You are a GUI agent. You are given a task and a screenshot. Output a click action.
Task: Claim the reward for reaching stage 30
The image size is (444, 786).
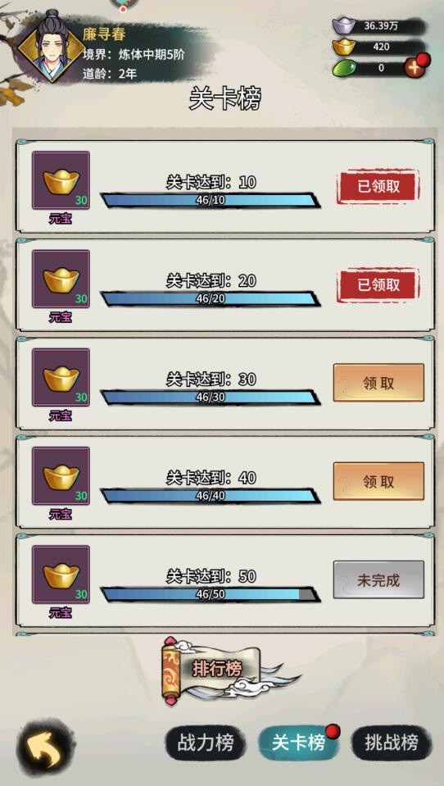click(x=378, y=383)
